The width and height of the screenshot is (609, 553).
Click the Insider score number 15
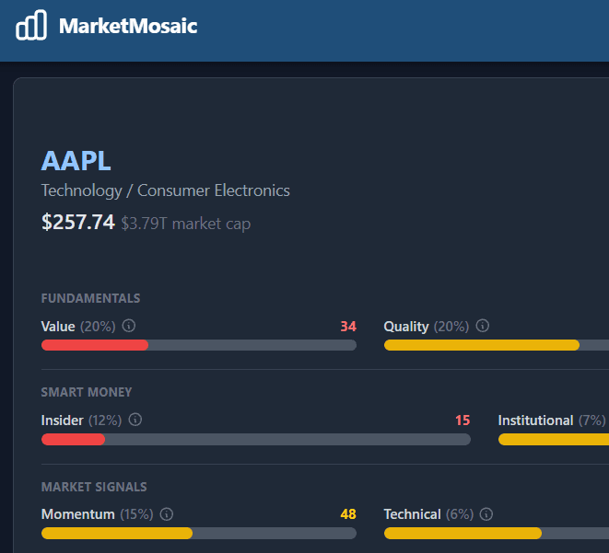click(463, 420)
